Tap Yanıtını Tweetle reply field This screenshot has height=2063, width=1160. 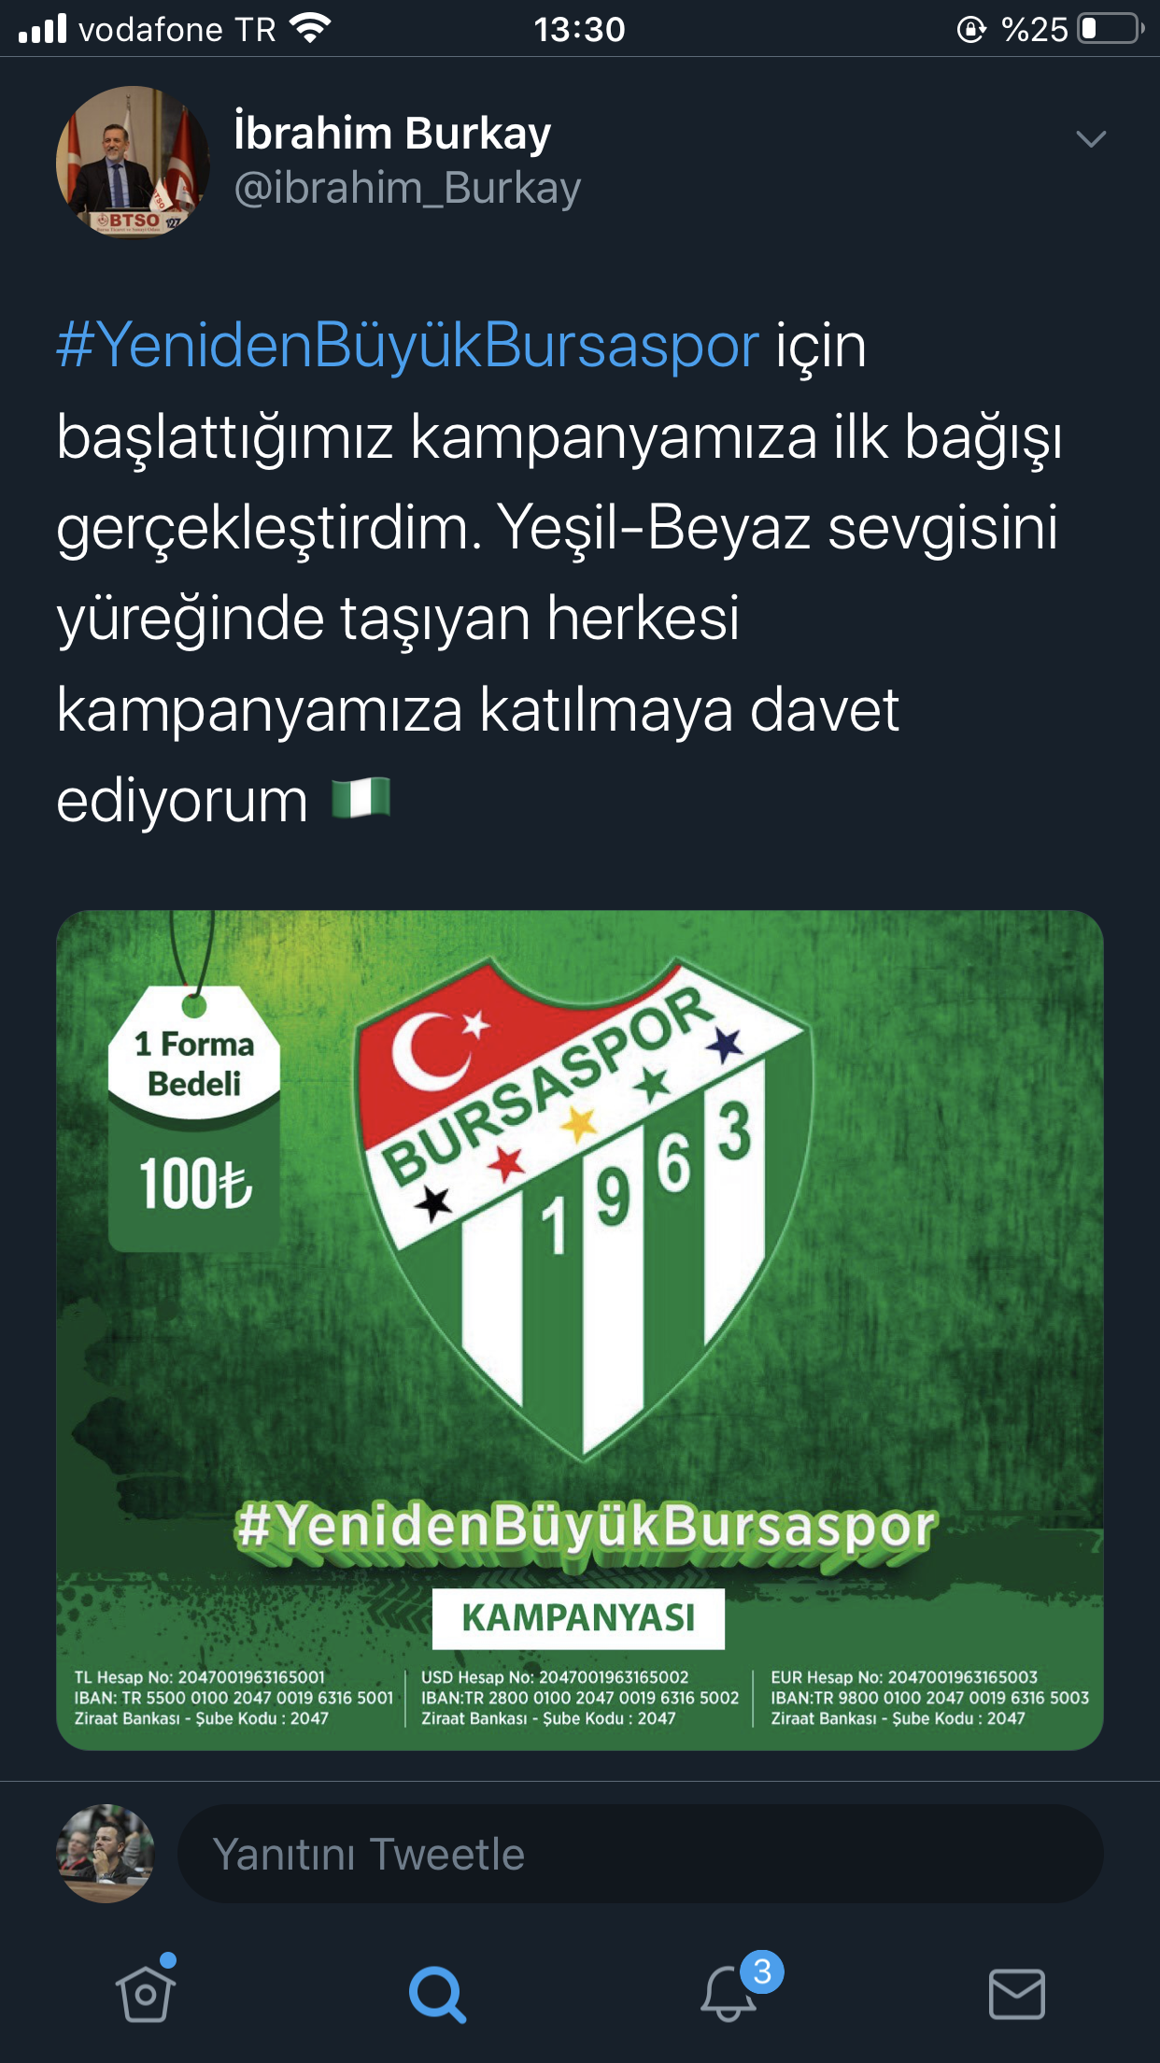coord(641,1854)
